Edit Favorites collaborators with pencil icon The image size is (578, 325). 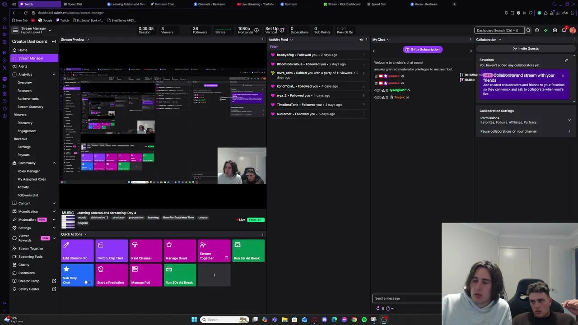pos(566,60)
